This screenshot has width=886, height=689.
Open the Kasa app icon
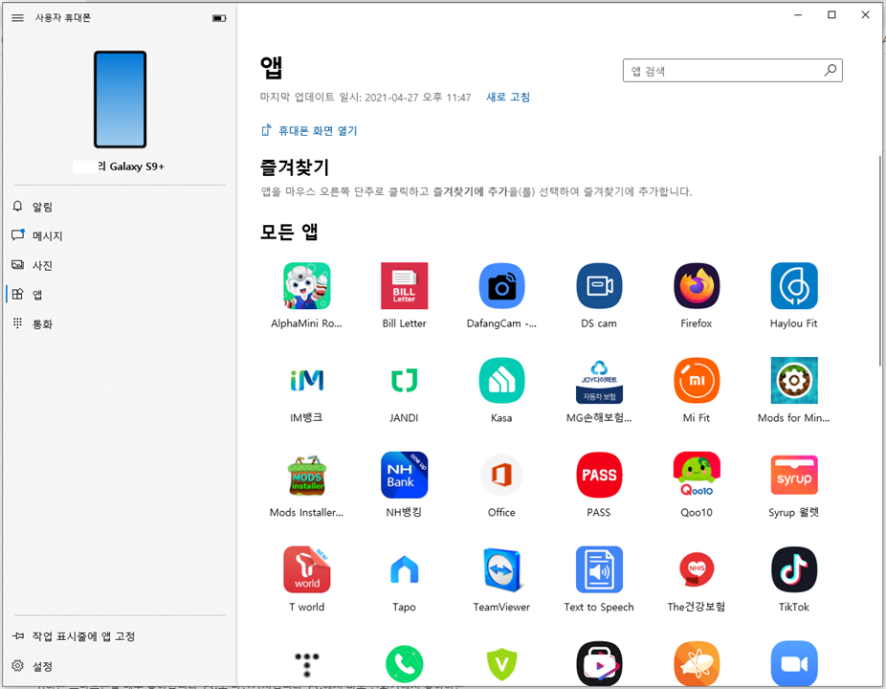click(x=501, y=381)
